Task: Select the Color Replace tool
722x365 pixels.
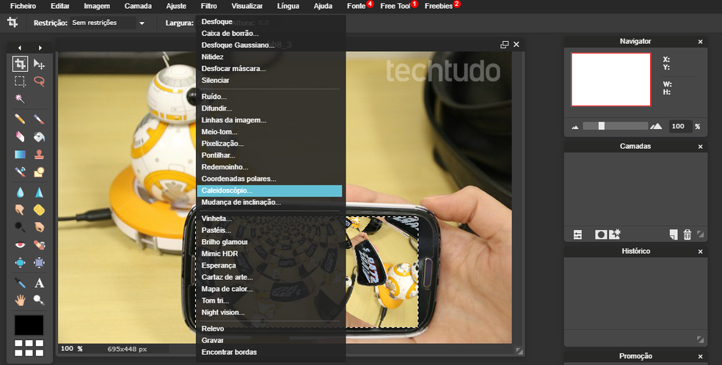Action: click(20, 172)
